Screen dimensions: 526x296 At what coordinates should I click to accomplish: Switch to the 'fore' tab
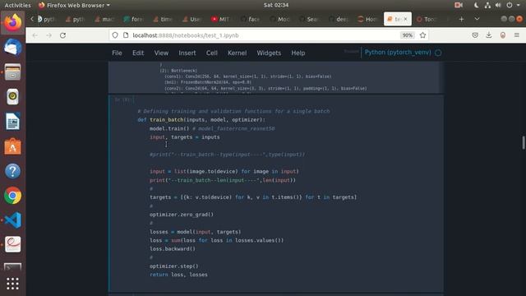(x=133, y=19)
